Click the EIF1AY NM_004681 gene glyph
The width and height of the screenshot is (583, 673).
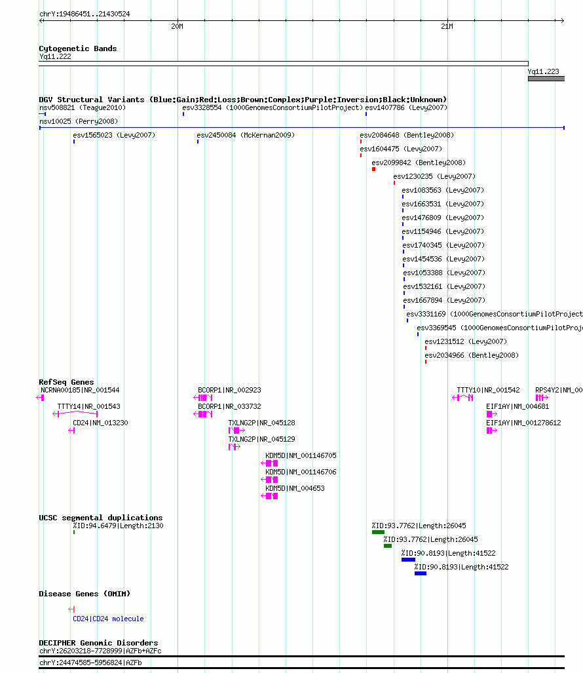492,414
